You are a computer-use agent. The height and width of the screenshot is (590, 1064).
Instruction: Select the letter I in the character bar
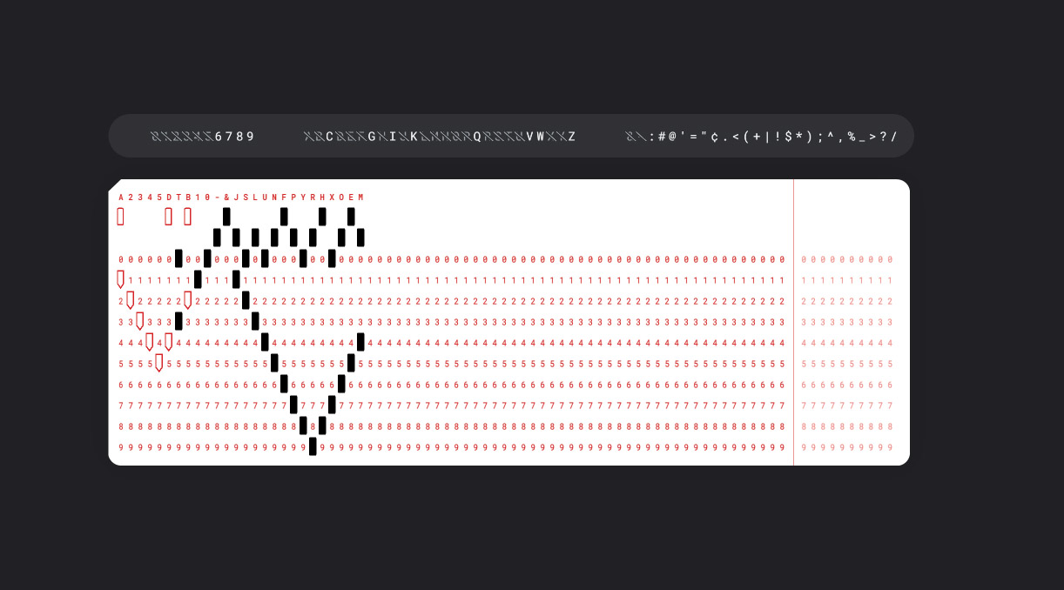point(393,137)
